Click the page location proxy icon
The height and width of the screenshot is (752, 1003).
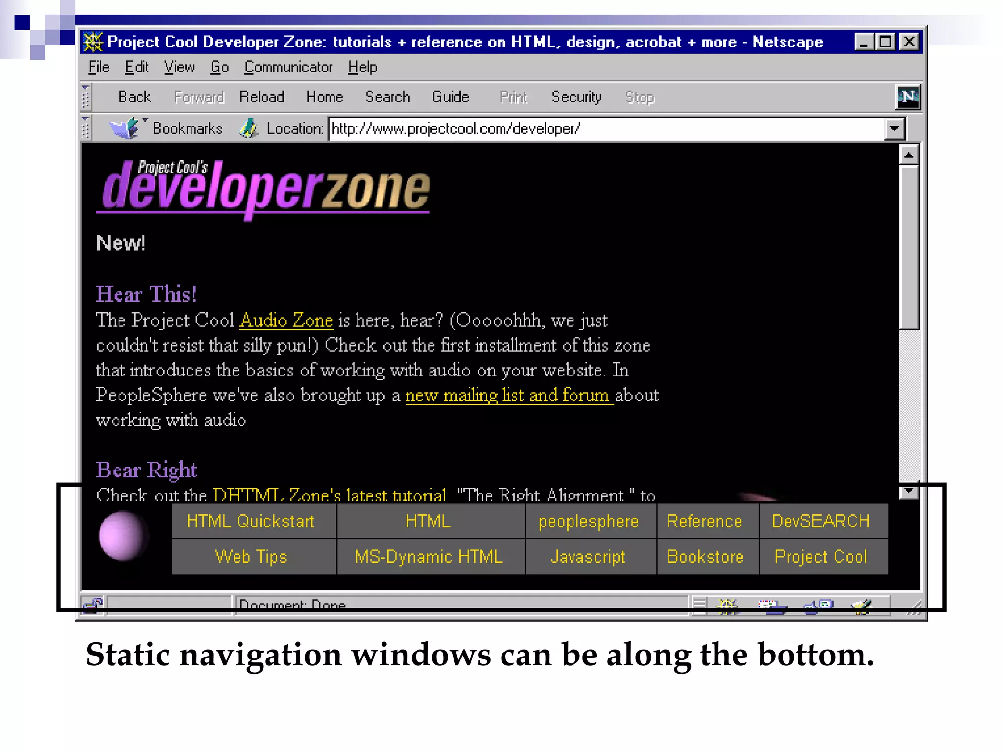[x=249, y=128]
